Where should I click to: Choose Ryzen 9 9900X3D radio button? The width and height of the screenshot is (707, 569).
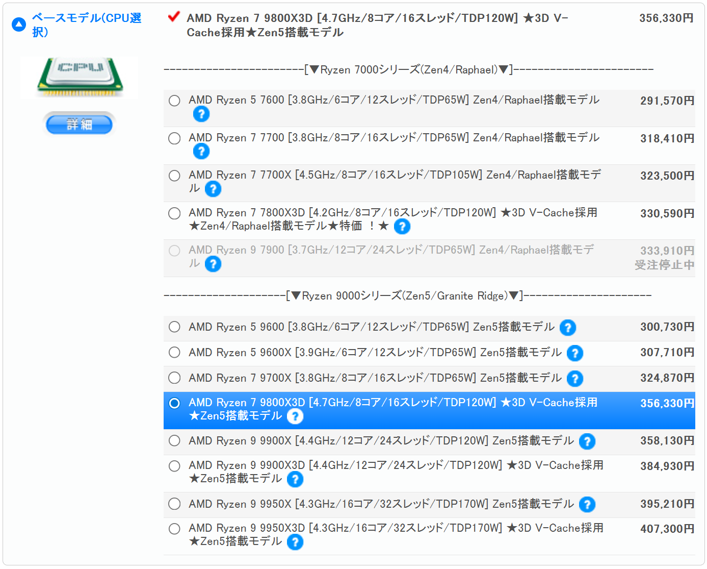coord(174,466)
